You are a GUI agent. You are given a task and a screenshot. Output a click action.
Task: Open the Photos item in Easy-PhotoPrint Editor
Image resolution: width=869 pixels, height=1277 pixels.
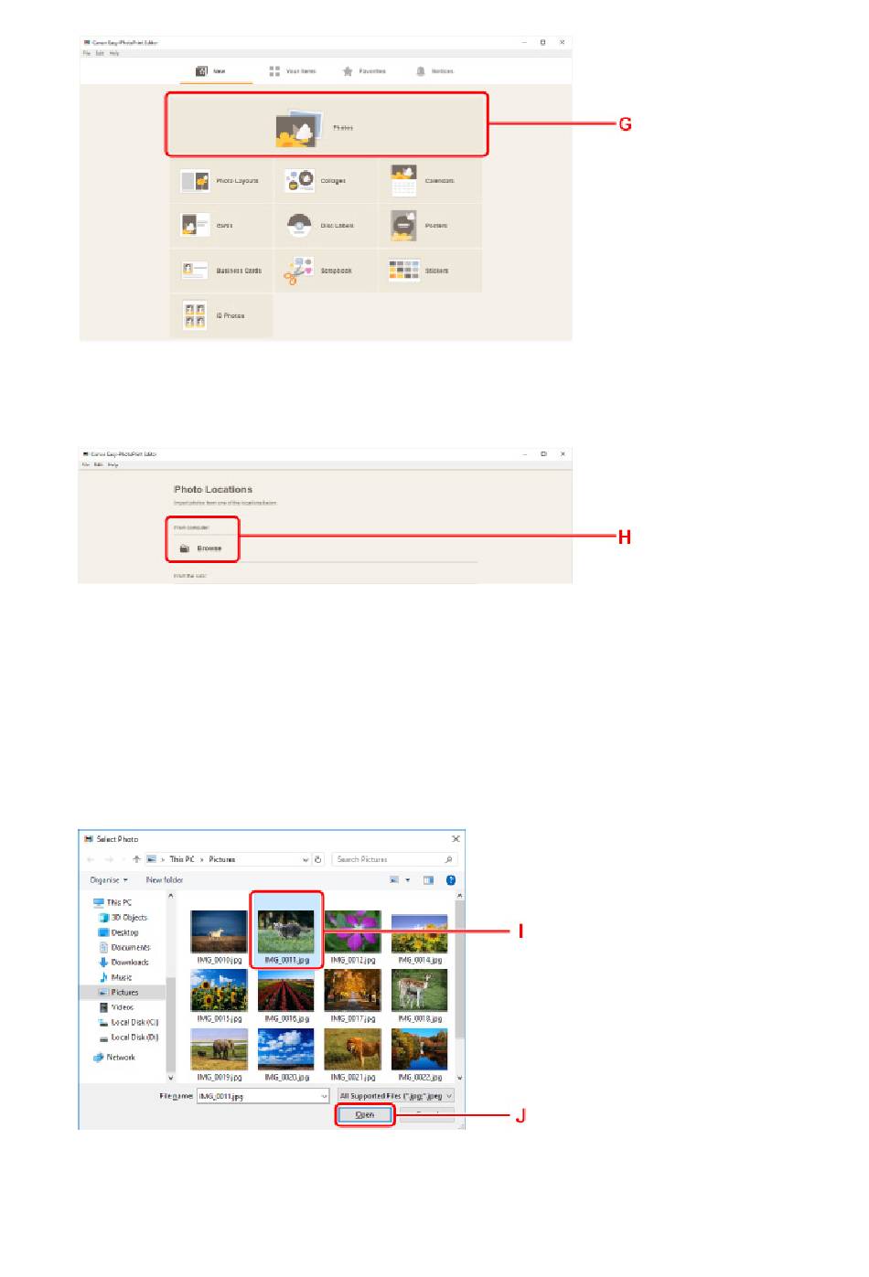pos(326,124)
